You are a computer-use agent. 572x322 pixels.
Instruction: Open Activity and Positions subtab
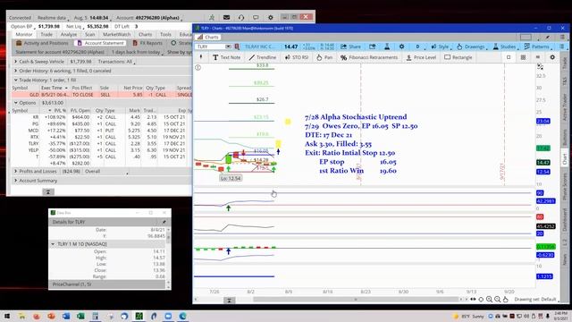42,43
